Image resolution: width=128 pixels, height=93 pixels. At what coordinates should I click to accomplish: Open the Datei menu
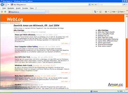(x=4, y=8)
